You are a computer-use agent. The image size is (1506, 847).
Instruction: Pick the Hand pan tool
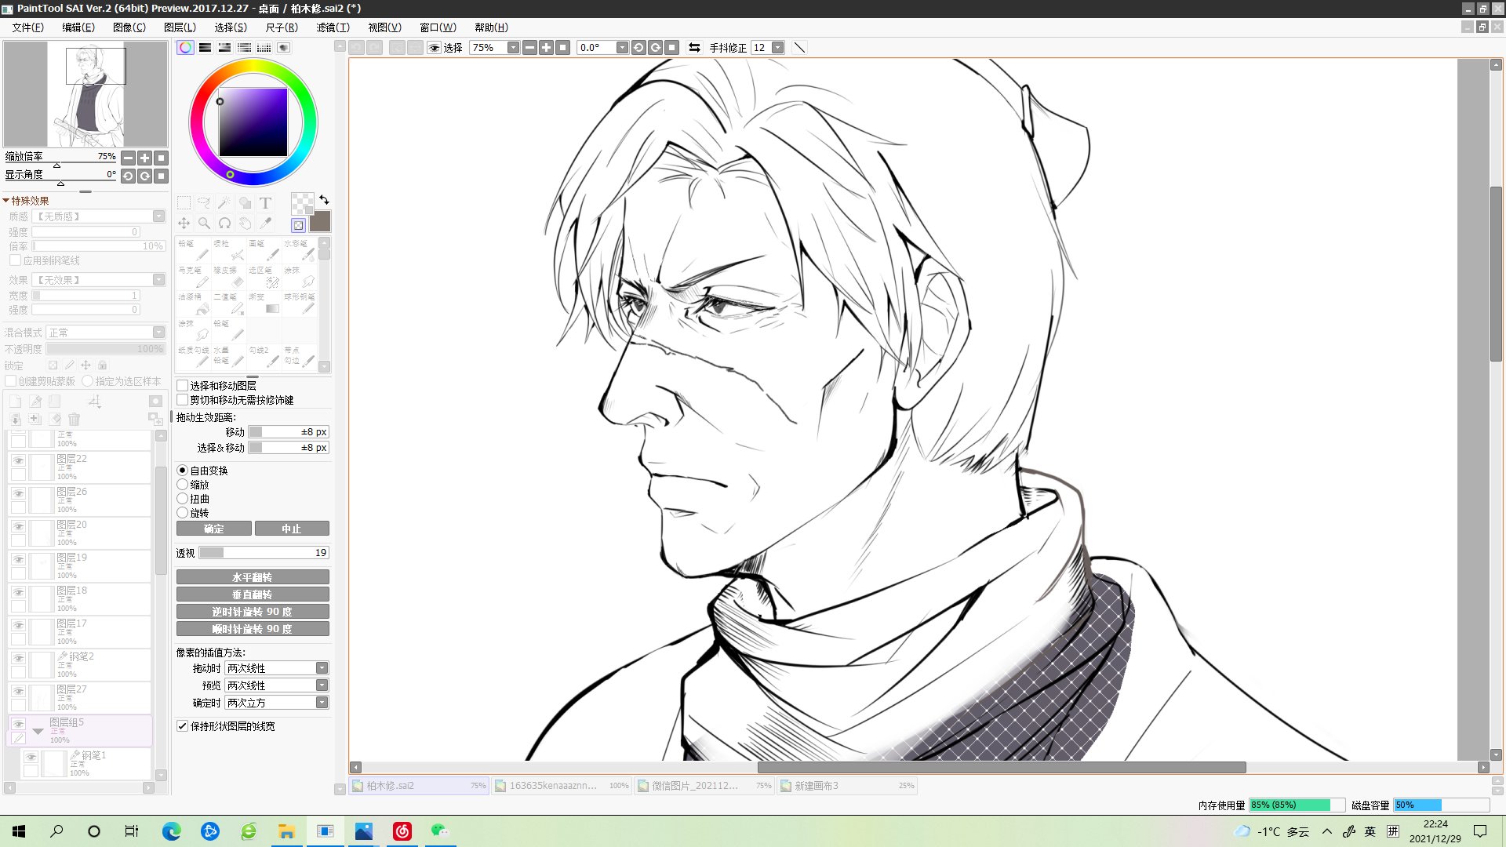coord(245,224)
